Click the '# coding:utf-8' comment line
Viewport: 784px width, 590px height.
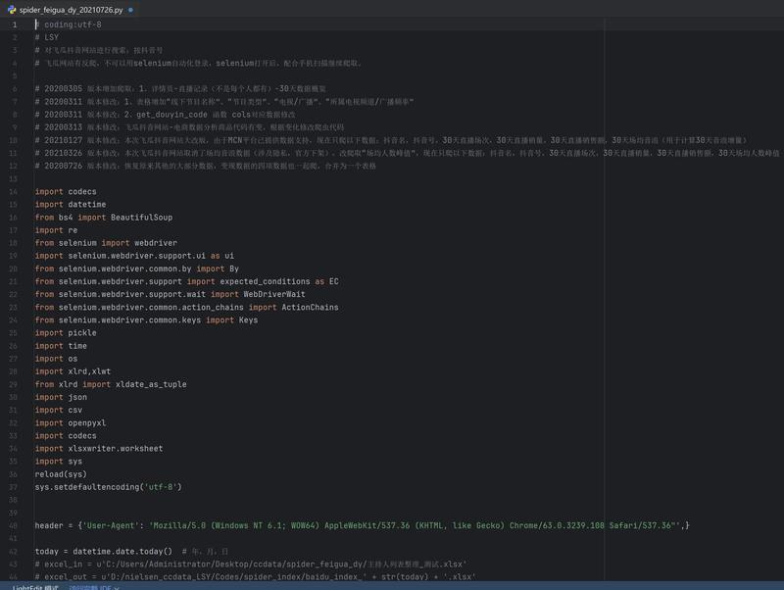tap(68, 25)
